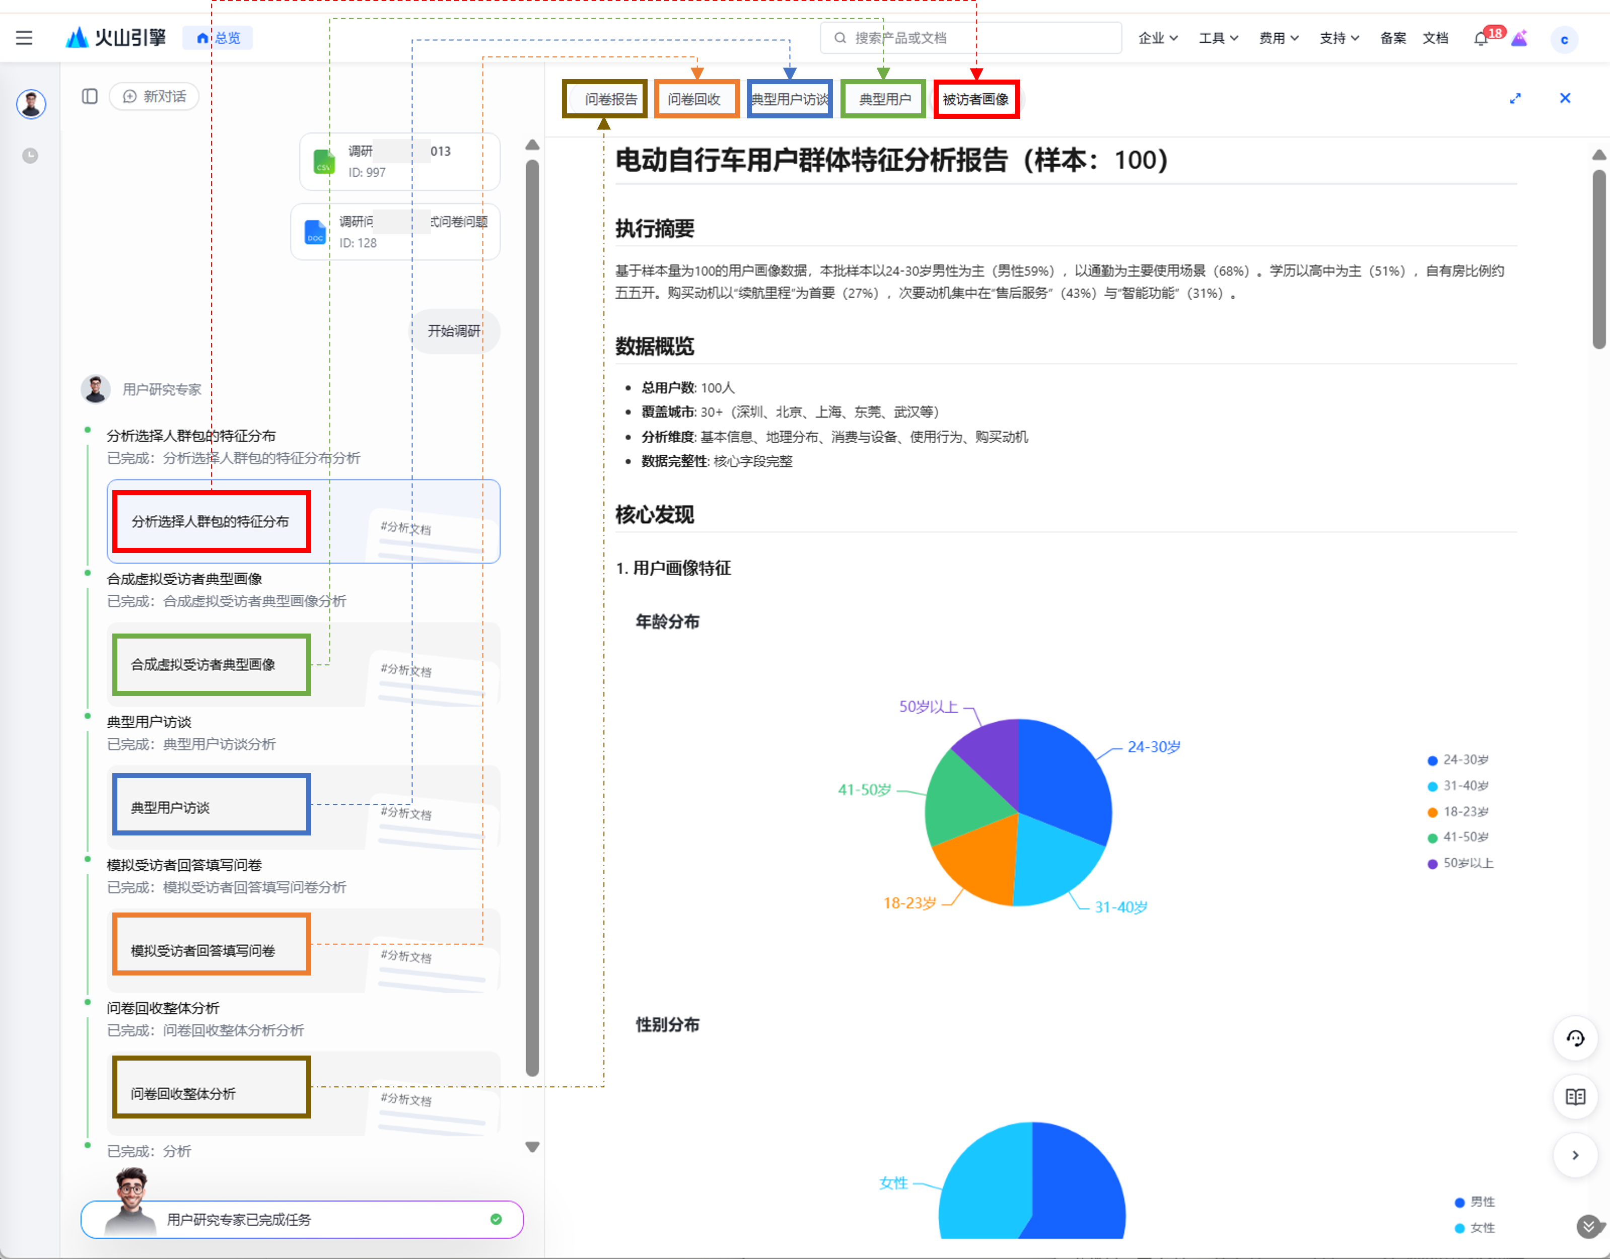
Task: Select the 典型用户访谈 tab
Action: [x=789, y=100]
